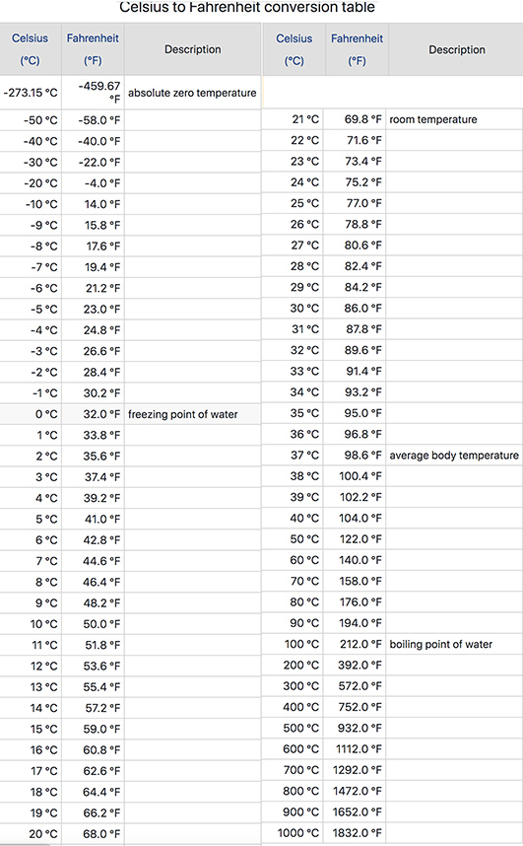Select the -273.15 °C cell
The image size is (523, 846).
click(31, 93)
